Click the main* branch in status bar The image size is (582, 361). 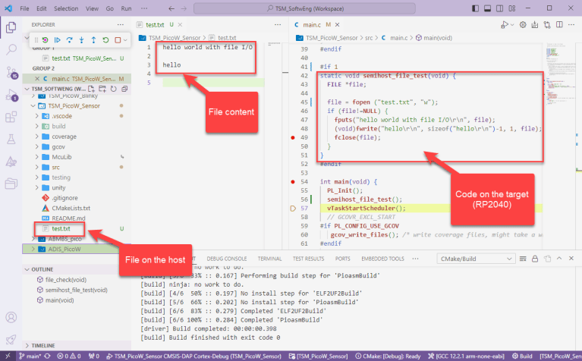coord(30,356)
